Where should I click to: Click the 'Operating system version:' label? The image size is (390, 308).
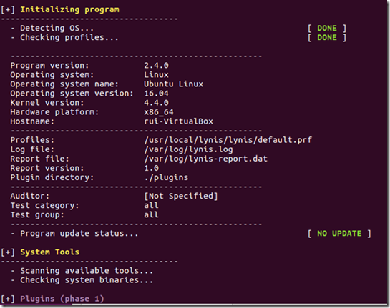pos(72,94)
